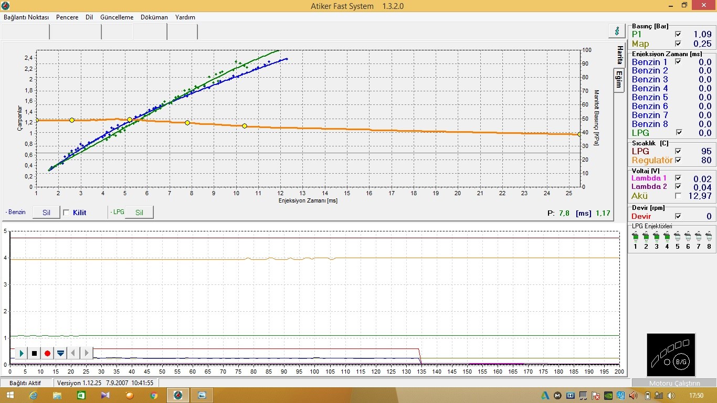Image resolution: width=717 pixels, height=403 pixels.
Task: Stop recording with the black square button
Action: point(35,353)
